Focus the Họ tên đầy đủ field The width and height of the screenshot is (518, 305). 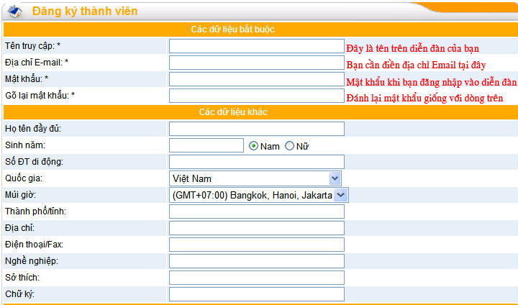257,129
